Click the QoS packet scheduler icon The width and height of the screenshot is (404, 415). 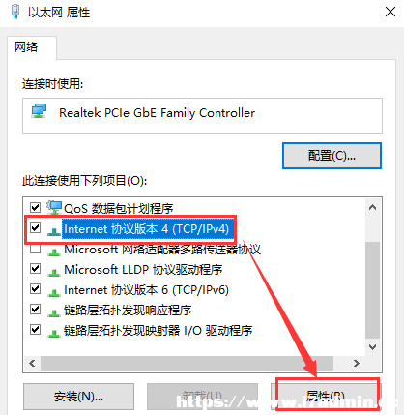54,208
